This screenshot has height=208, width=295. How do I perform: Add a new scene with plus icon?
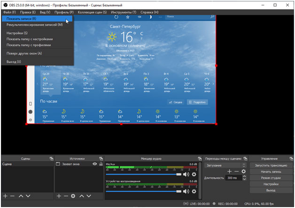[x=5, y=196]
